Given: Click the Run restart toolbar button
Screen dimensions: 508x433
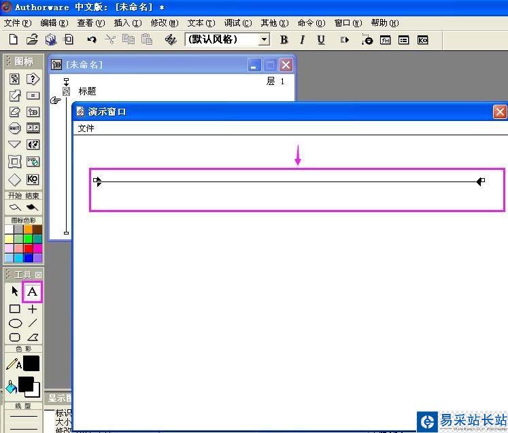Looking at the screenshot, I should tap(344, 40).
